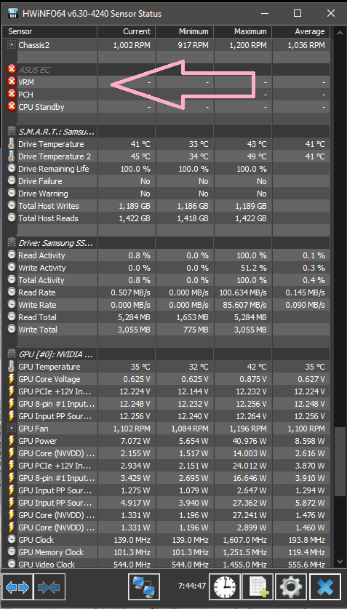Select the Write Rate row label
This screenshot has height=609, width=347.
tap(37, 305)
